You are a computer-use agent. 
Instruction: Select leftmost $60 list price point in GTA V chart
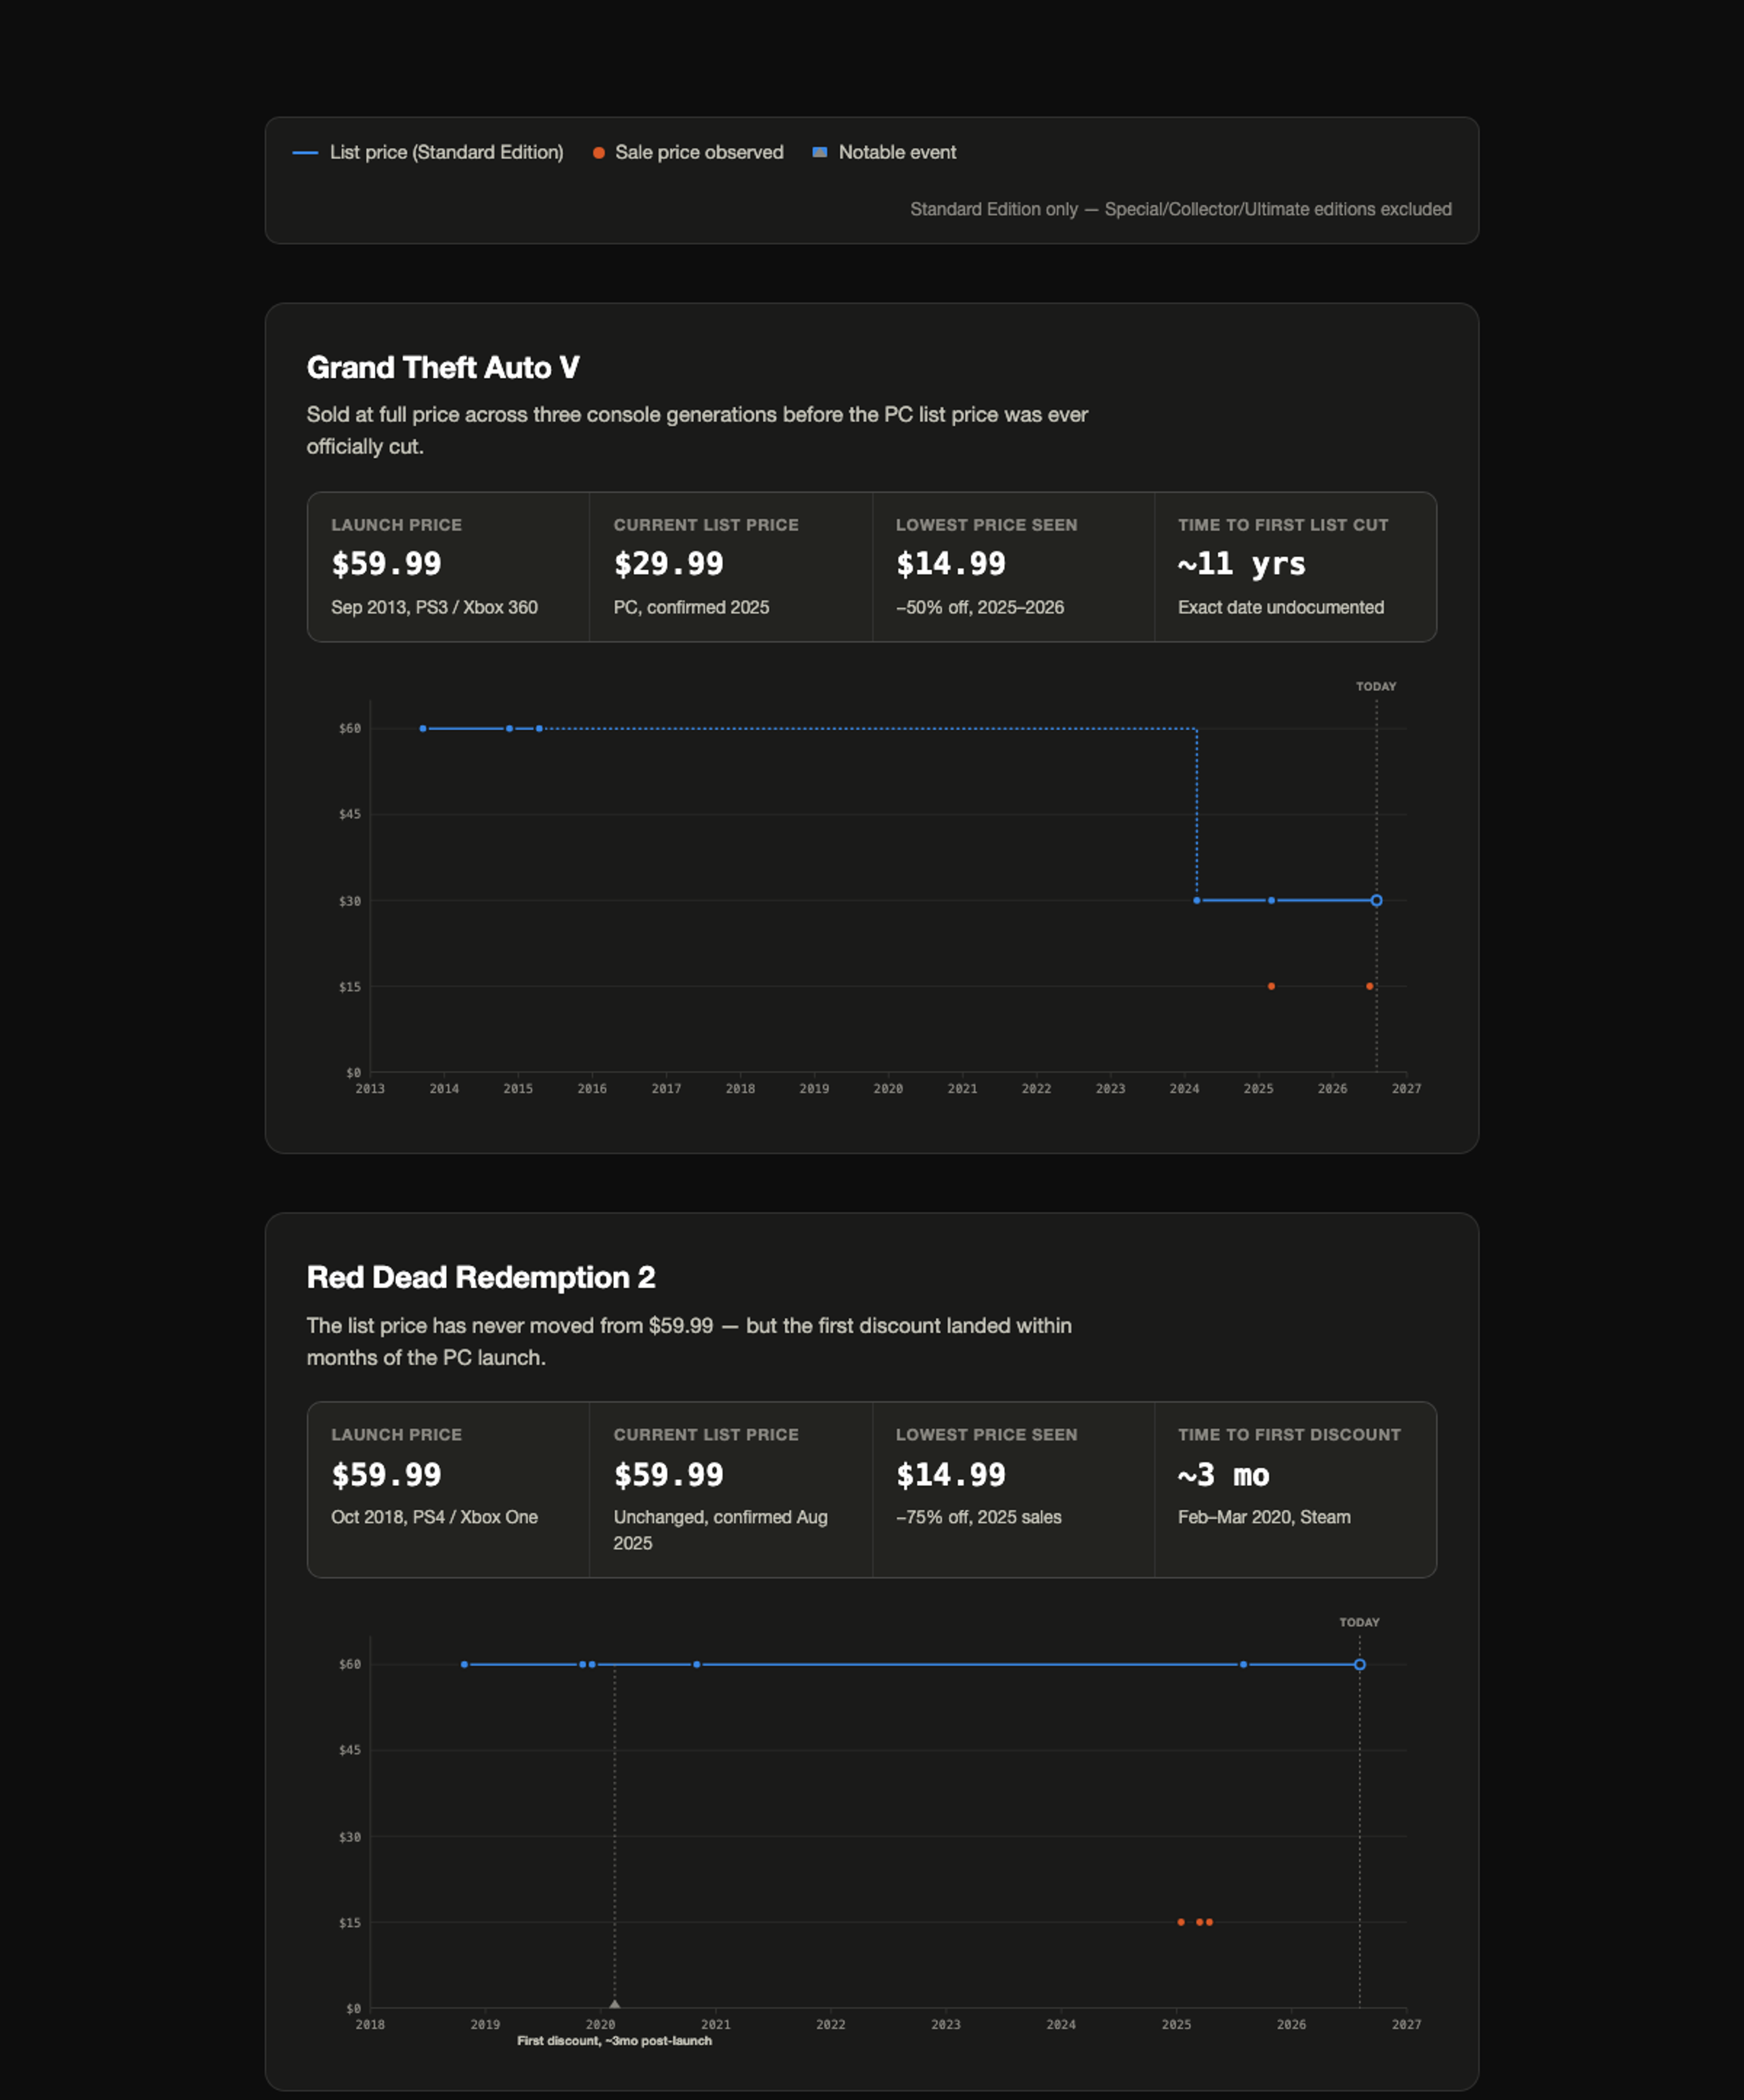click(x=423, y=728)
